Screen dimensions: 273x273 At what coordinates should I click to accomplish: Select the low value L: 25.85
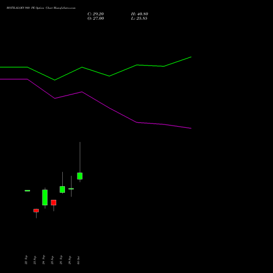click(x=139, y=19)
